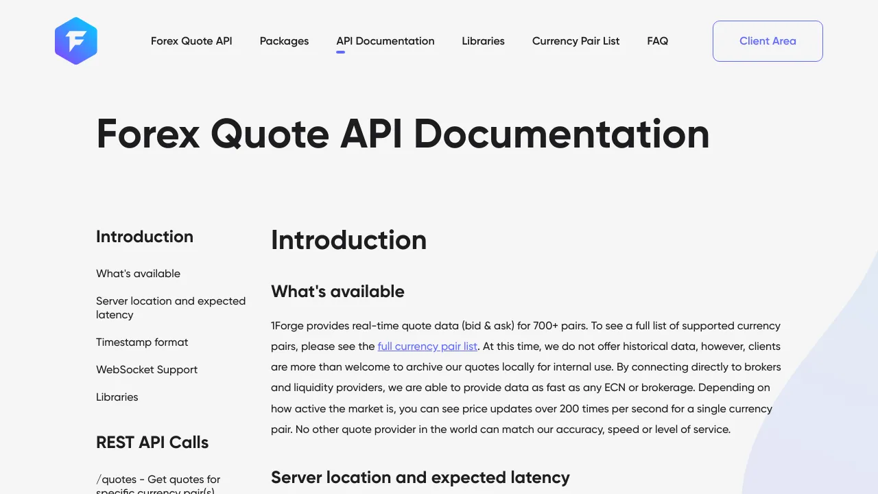Click the Forex Quote API Documentation title
The image size is (878, 494).
coord(403,133)
